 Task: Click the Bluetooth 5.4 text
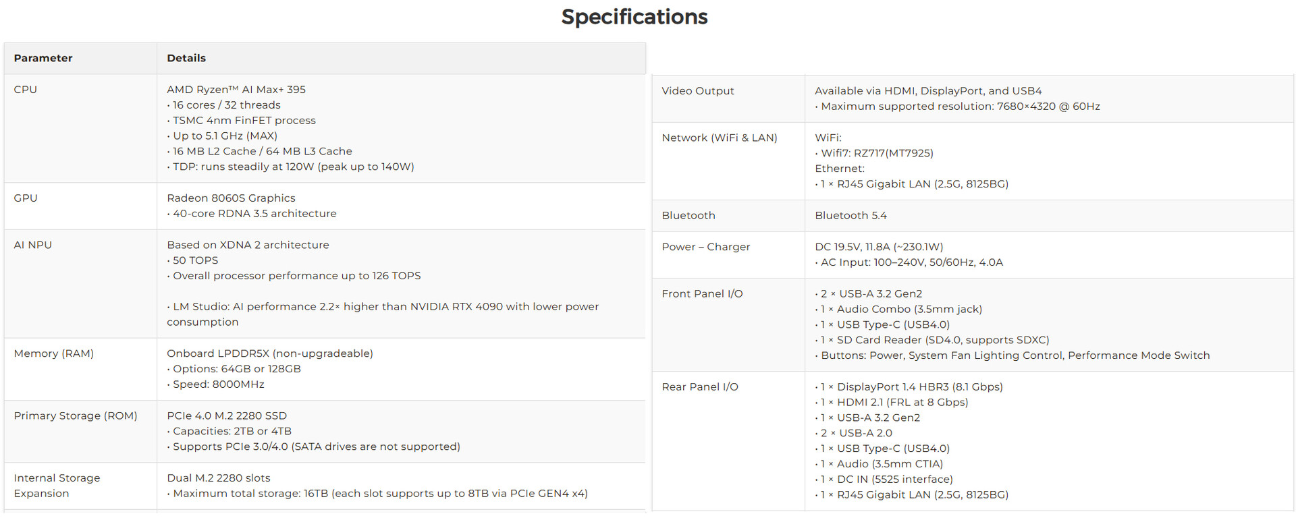850,216
